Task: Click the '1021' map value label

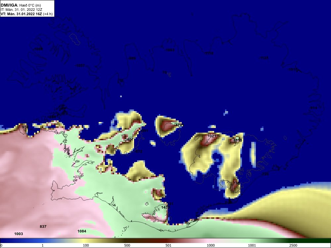Action: coord(212,136)
